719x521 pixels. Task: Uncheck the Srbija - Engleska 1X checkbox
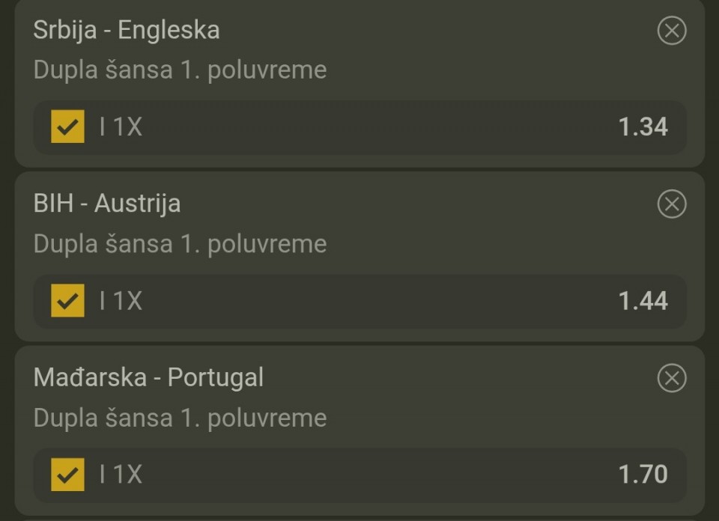click(67, 127)
